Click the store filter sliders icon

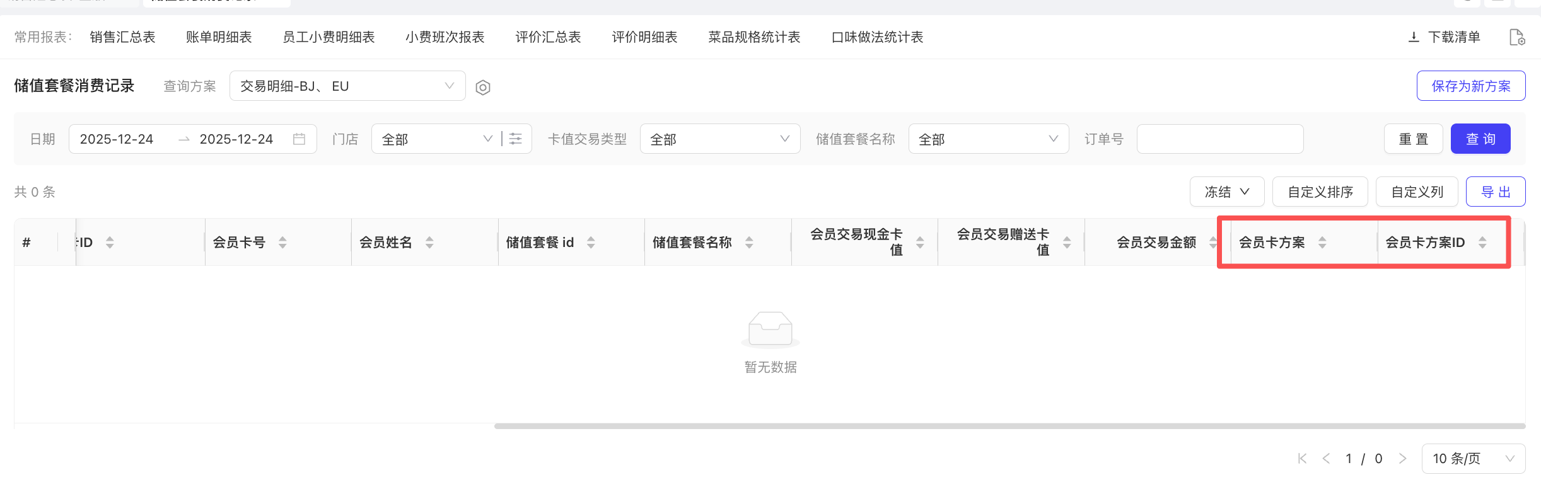[516, 139]
